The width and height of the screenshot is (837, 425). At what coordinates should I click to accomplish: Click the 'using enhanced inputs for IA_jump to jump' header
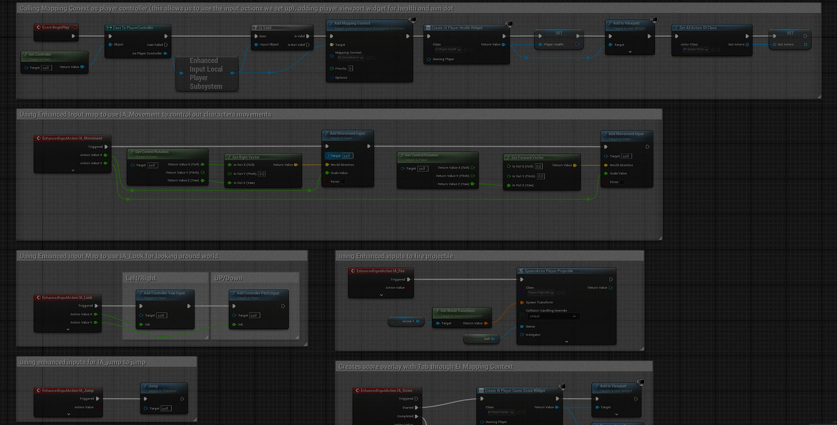106,362
